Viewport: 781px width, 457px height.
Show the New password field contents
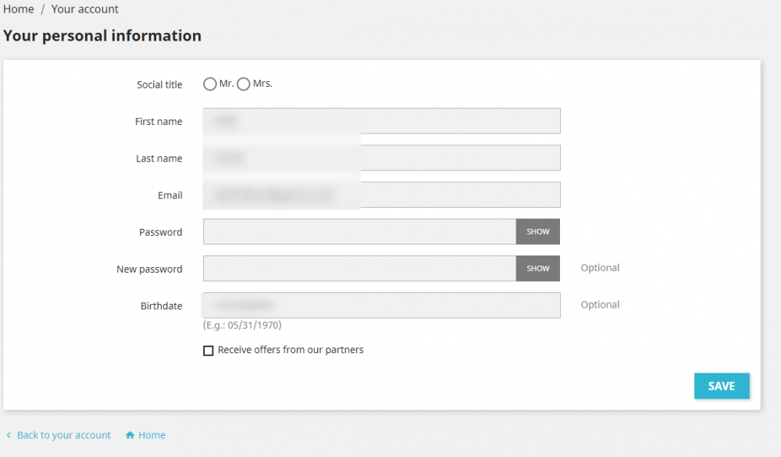pyautogui.click(x=538, y=269)
